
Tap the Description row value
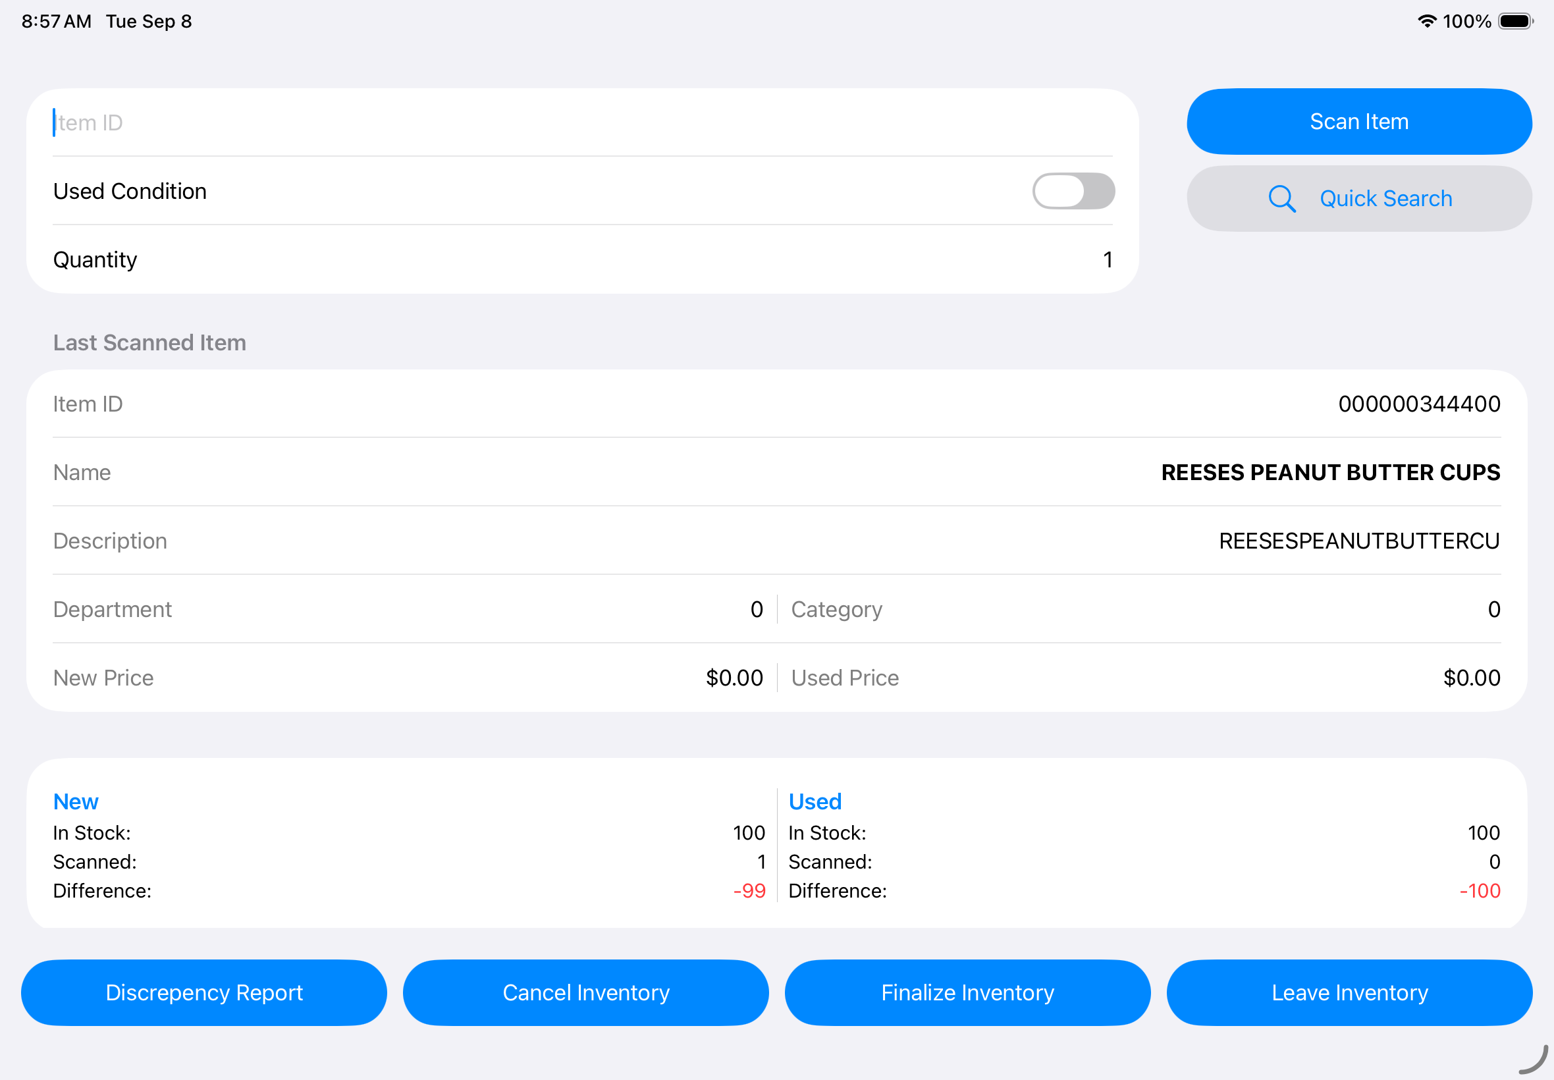coord(1359,541)
